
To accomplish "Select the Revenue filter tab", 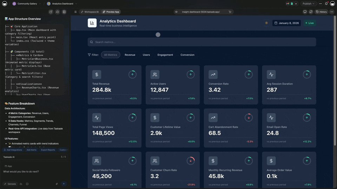I will [x=130, y=55].
